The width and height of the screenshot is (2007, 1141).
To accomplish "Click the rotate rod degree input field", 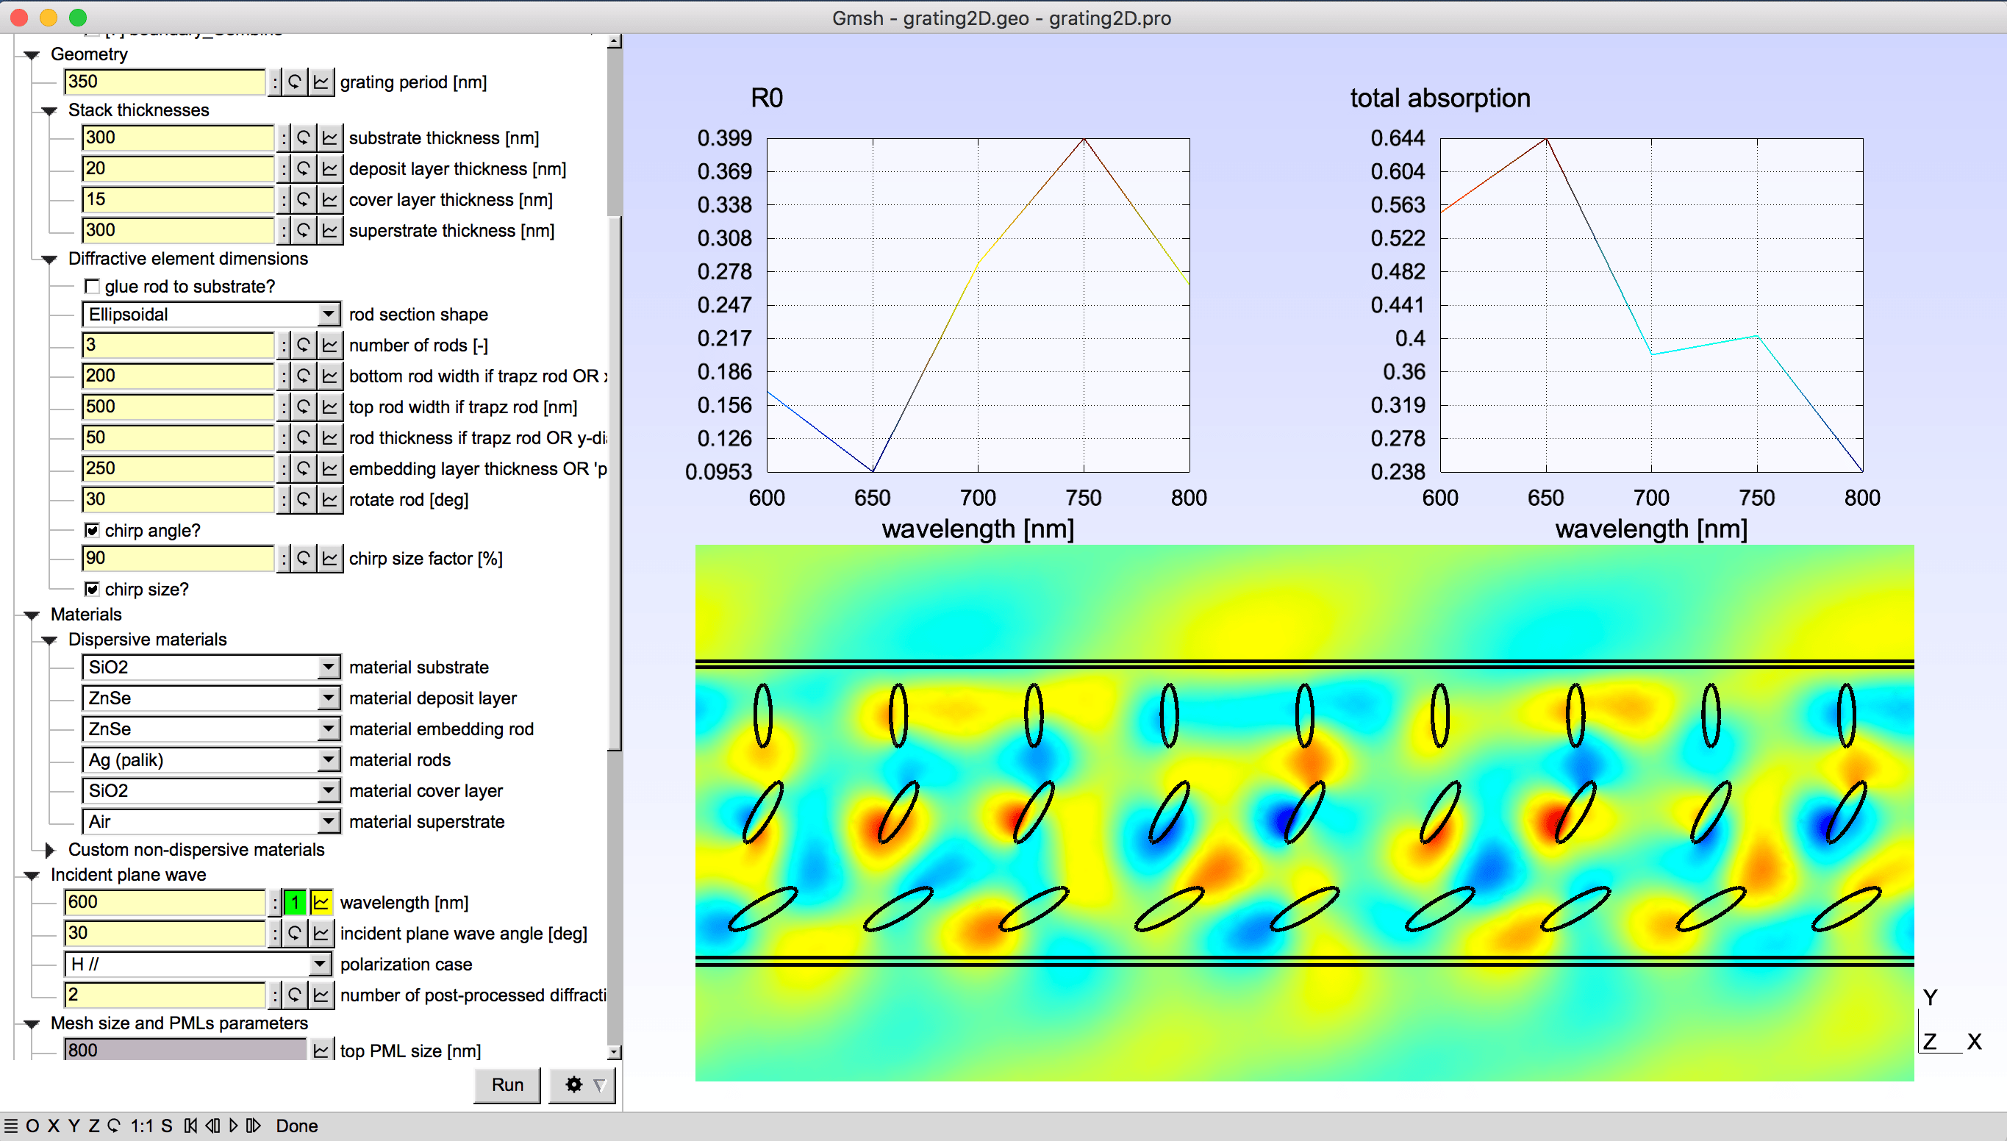I will click(177, 499).
